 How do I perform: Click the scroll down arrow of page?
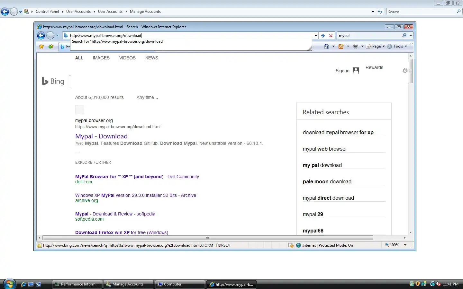[411, 232]
